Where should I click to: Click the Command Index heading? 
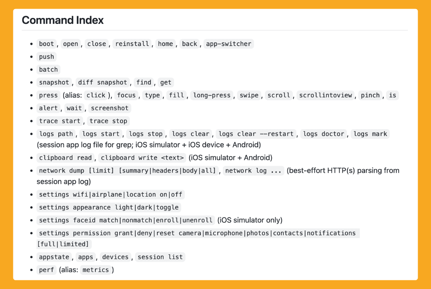click(63, 20)
